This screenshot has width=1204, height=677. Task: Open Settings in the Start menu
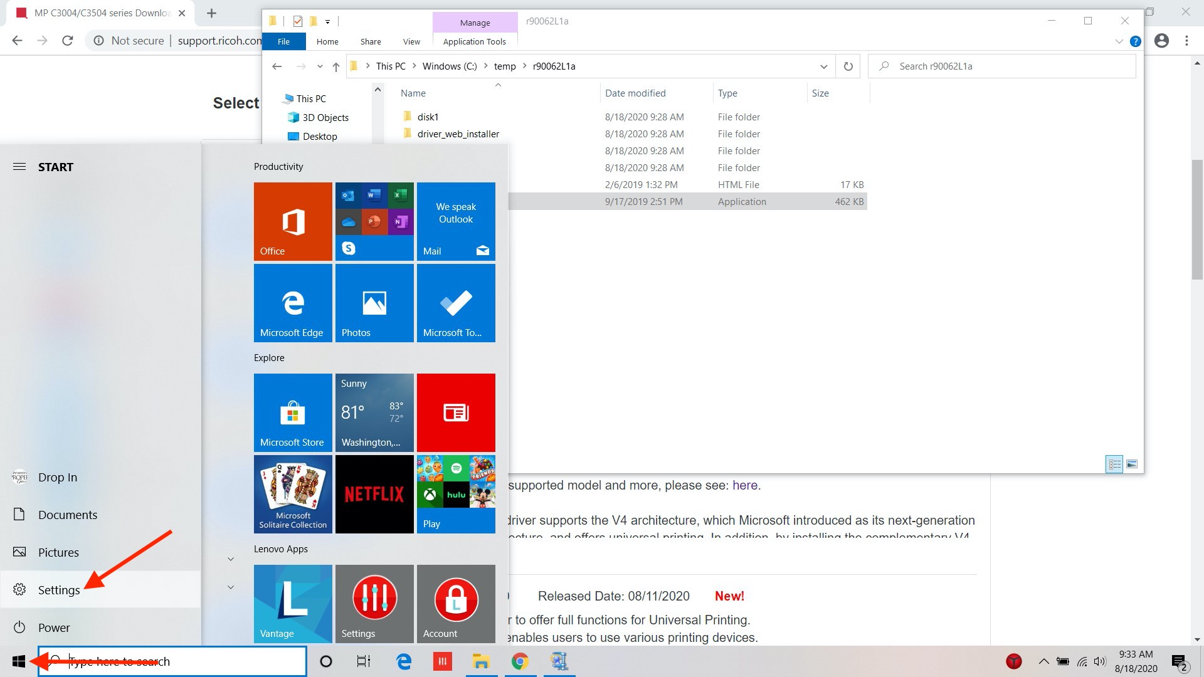[x=100, y=589]
